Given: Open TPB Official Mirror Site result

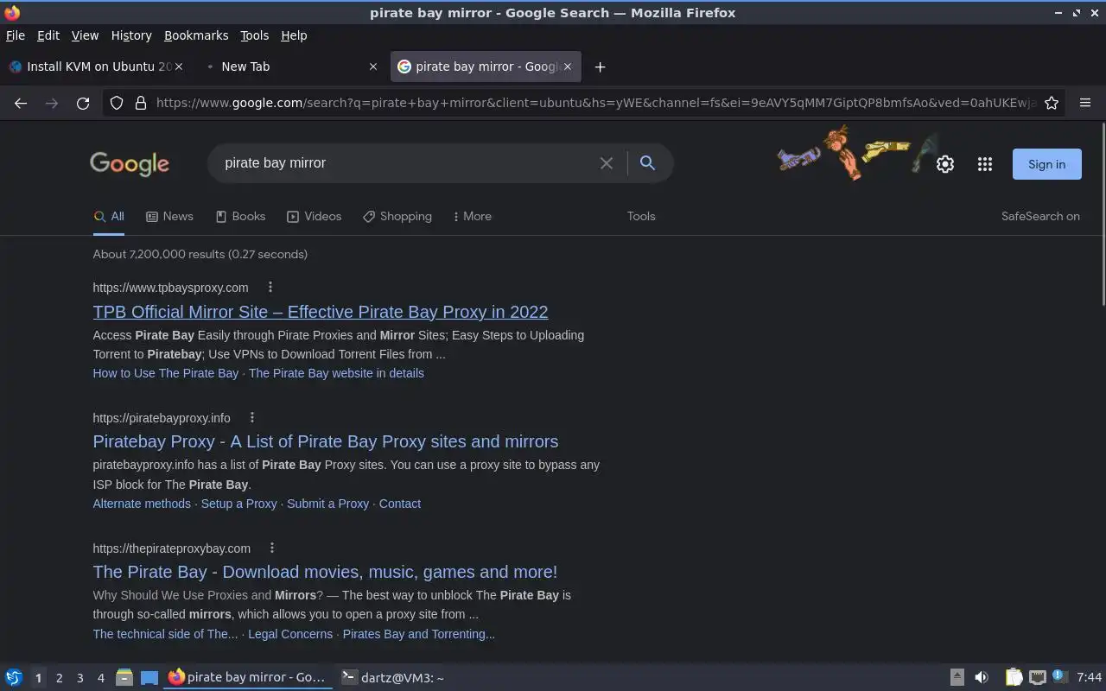Looking at the screenshot, I should [321, 312].
